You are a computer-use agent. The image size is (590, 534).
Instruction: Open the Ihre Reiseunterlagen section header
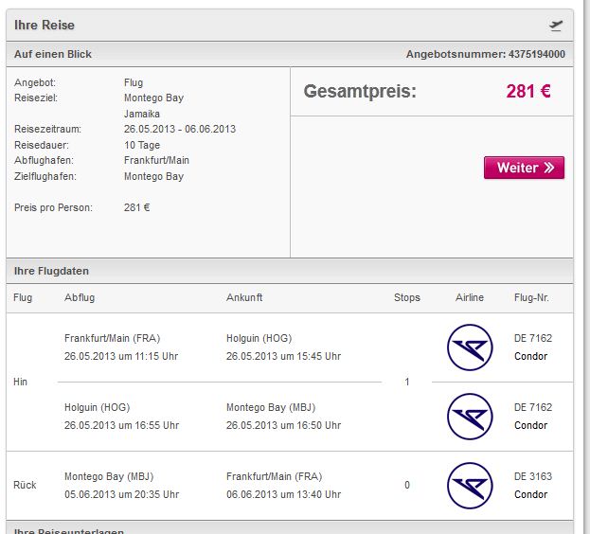click(69, 530)
